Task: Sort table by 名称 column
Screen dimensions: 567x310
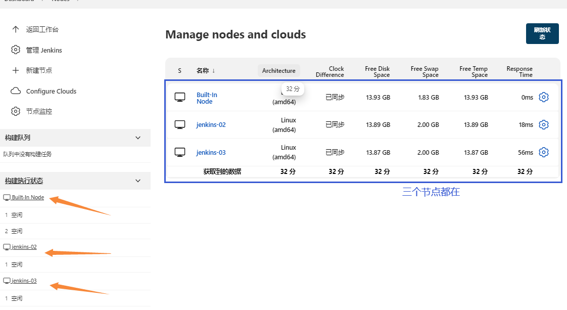Action: (x=206, y=70)
